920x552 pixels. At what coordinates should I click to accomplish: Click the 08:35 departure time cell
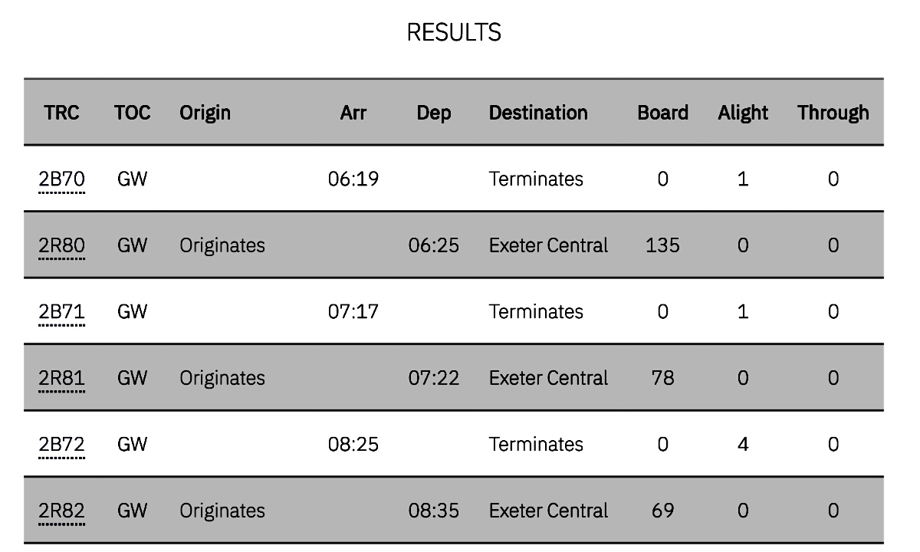pyautogui.click(x=434, y=511)
